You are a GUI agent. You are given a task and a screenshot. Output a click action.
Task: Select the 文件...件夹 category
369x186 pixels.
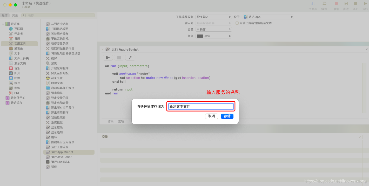click(x=22, y=58)
